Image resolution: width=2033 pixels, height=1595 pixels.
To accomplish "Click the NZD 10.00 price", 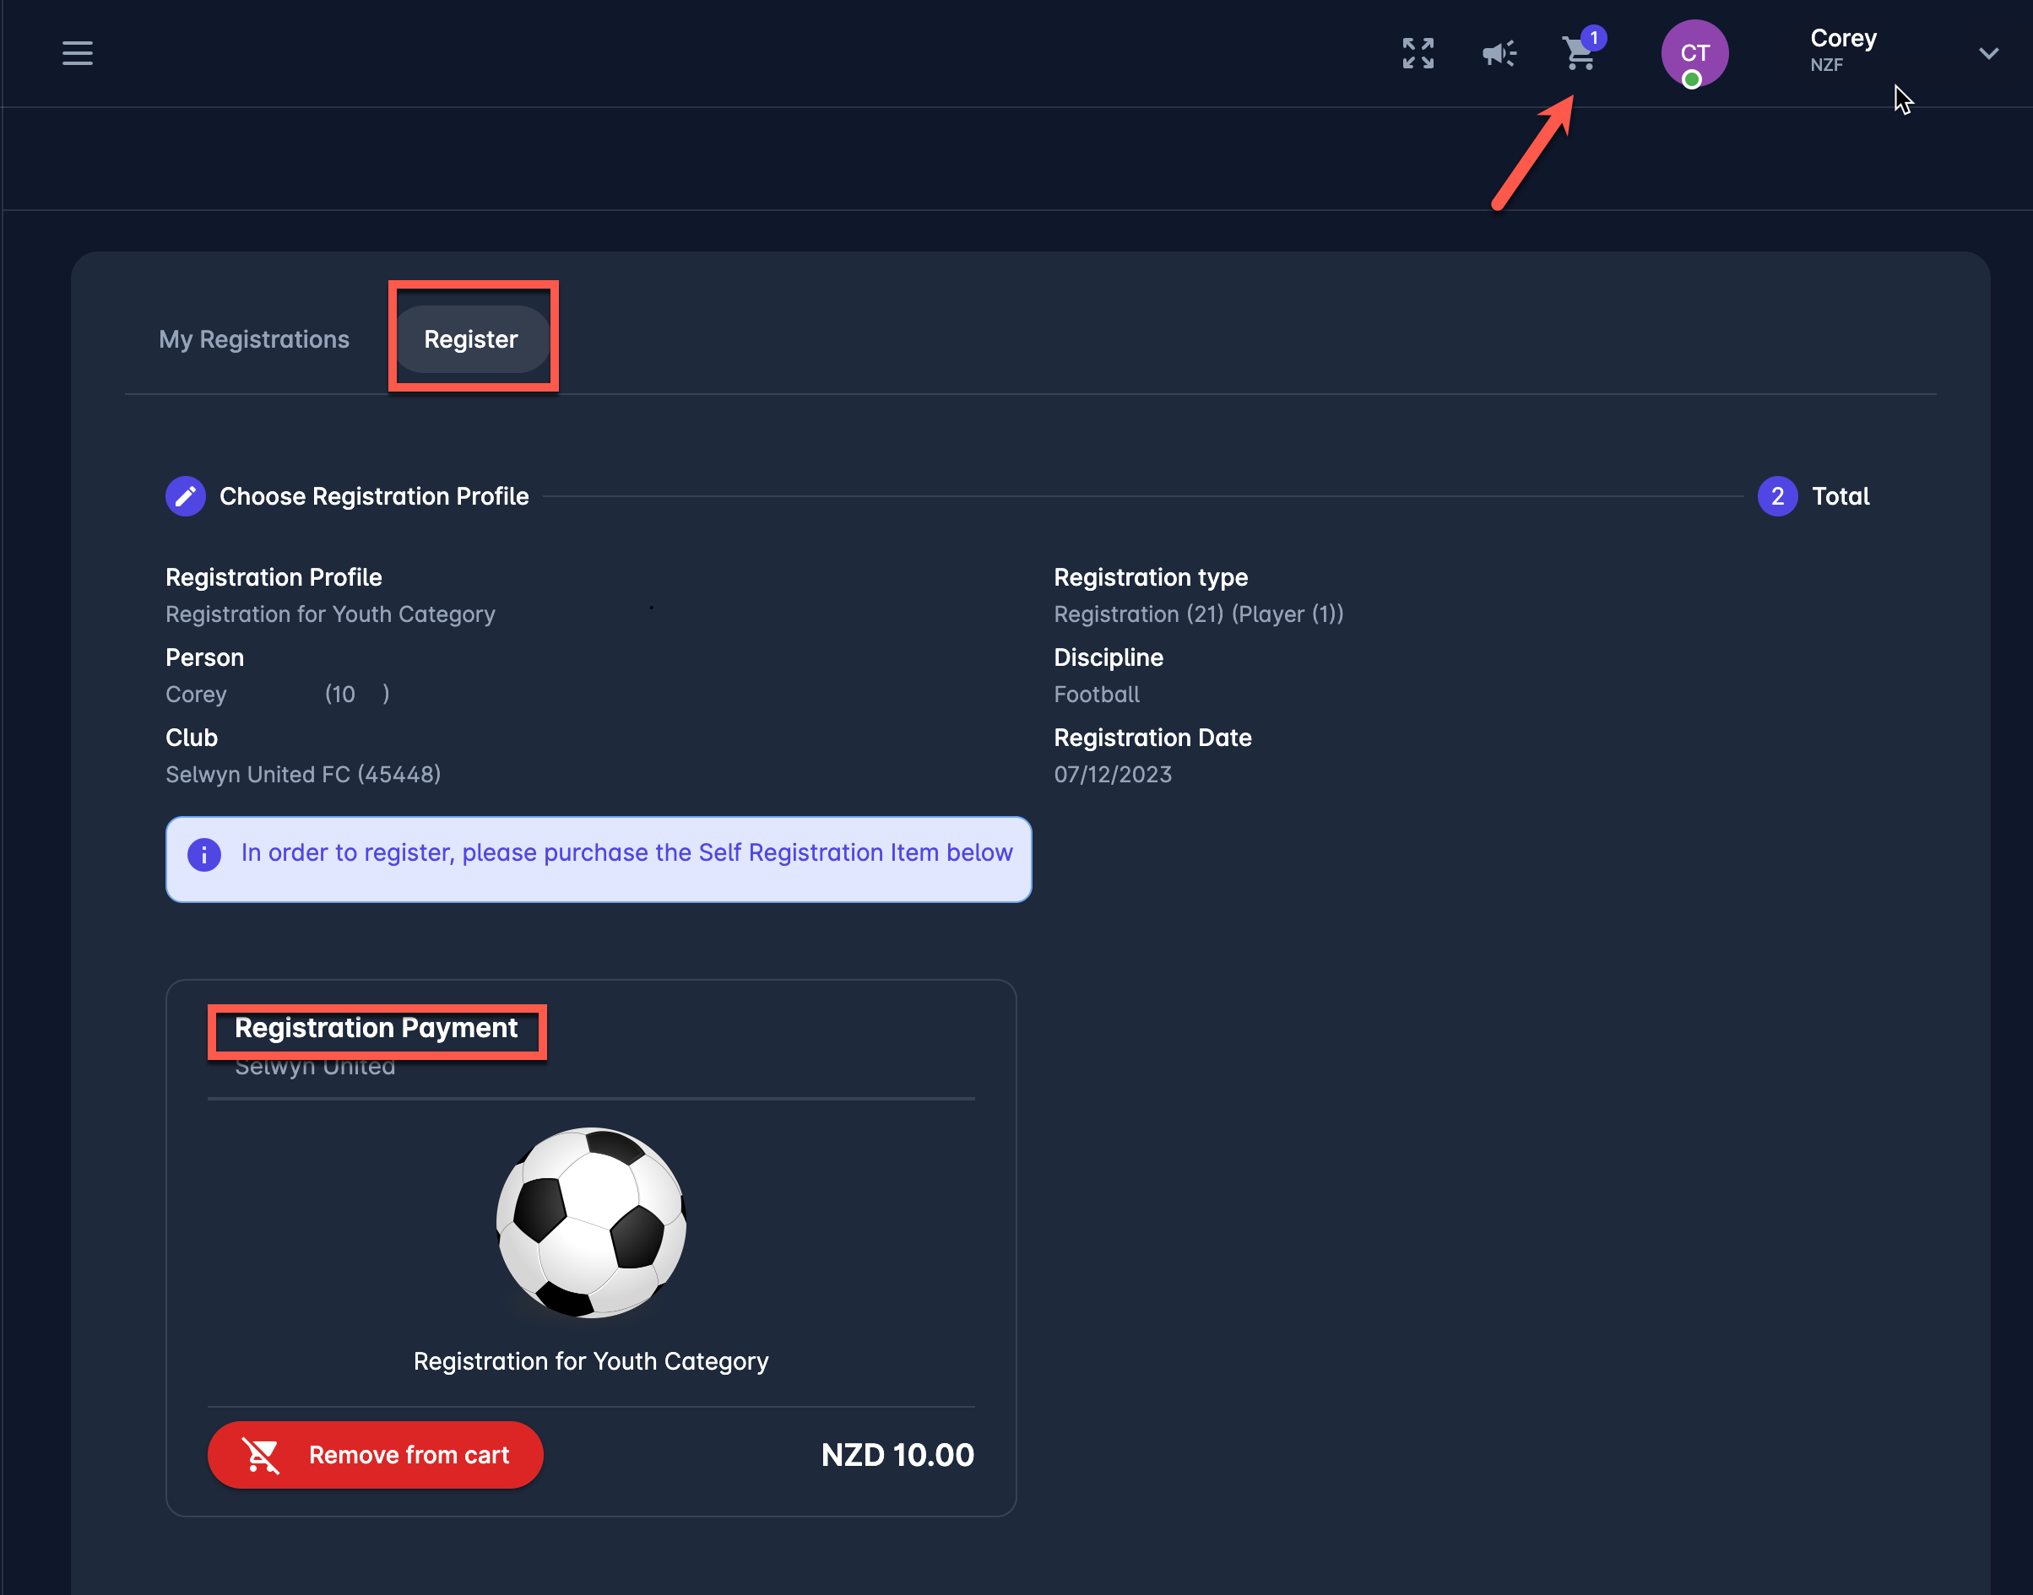I will point(897,1455).
